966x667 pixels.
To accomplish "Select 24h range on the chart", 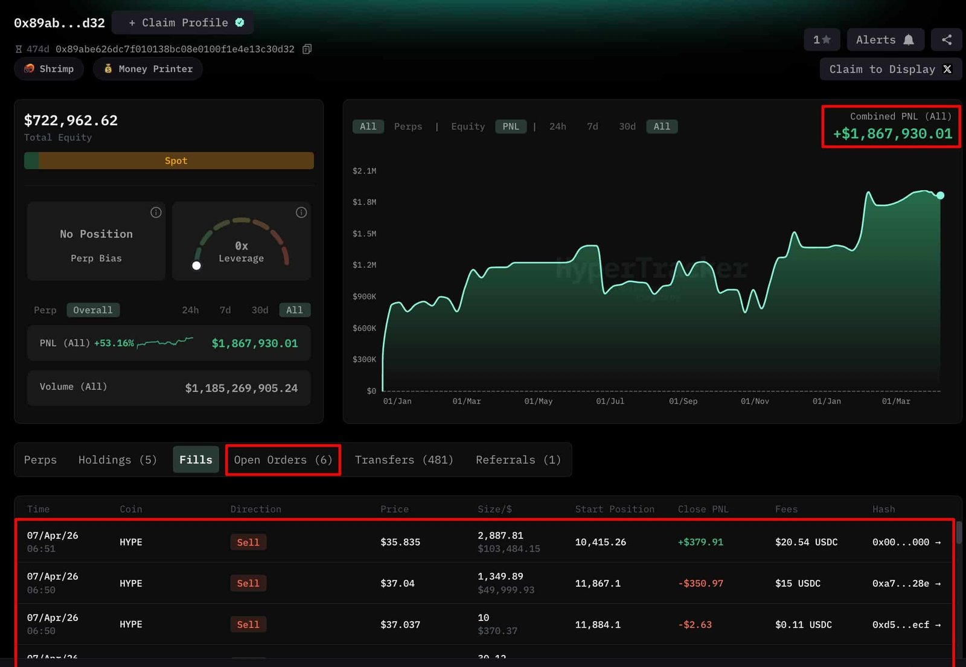I will pyautogui.click(x=557, y=126).
